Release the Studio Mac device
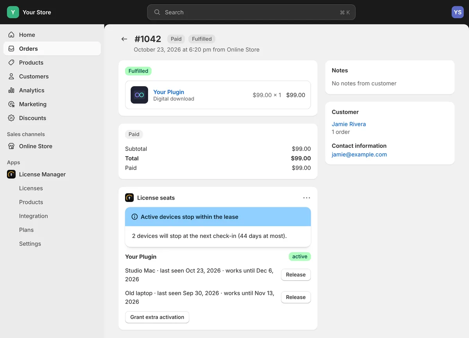 point(296,274)
